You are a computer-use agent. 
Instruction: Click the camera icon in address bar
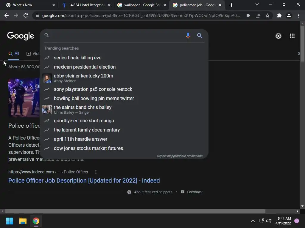(248, 15)
